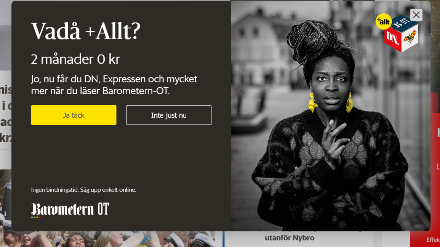Click the partially hidden headline at left edge
Image resolution: width=440 pixels, height=247 pixels.
(6, 114)
